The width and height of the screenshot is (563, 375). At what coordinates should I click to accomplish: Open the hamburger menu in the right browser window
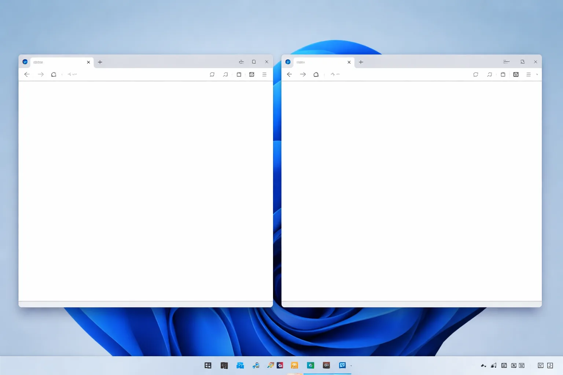[529, 74]
